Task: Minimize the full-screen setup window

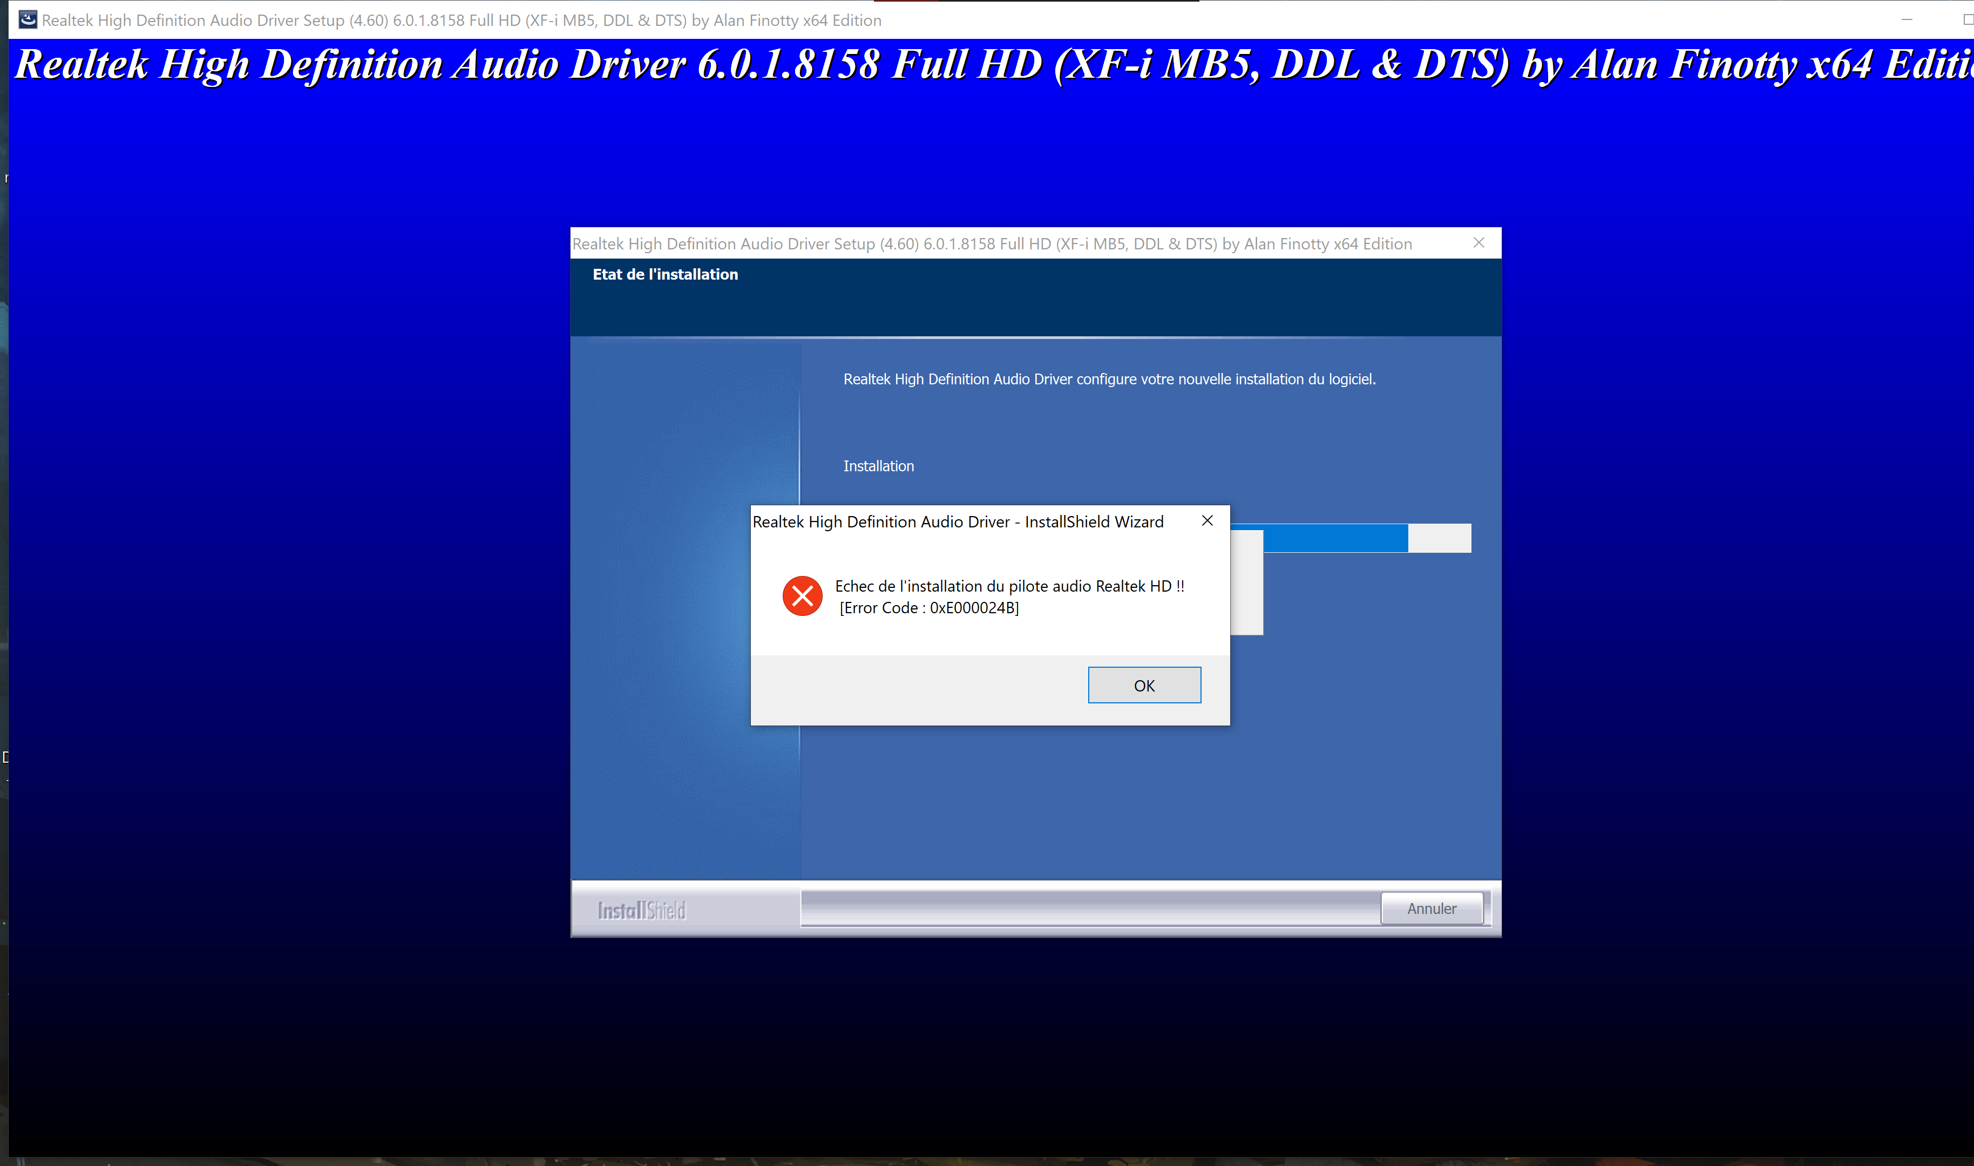Action: pyautogui.click(x=1907, y=19)
